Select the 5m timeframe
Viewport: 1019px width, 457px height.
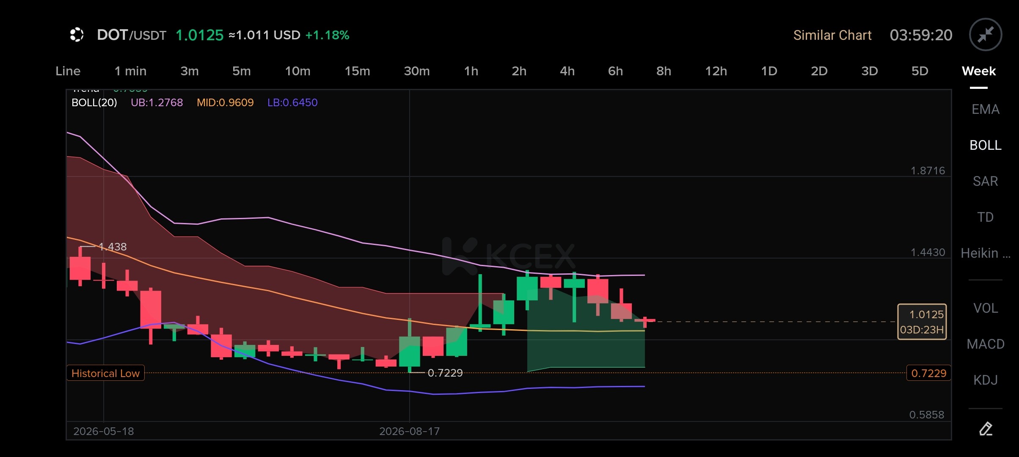click(x=241, y=71)
